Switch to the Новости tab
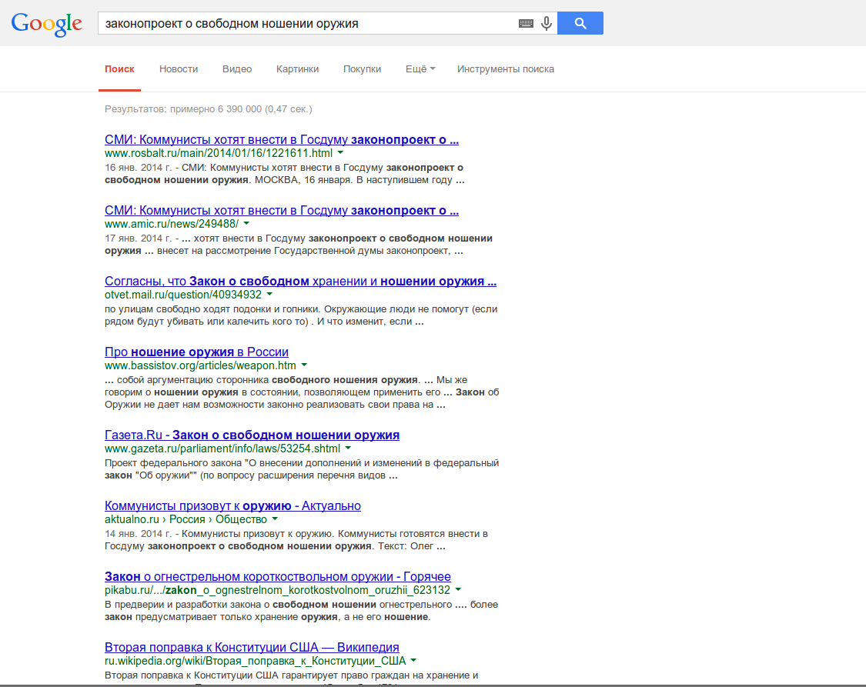This screenshot has height=687, width=866. pyautogui.click(x=179, y=69)
